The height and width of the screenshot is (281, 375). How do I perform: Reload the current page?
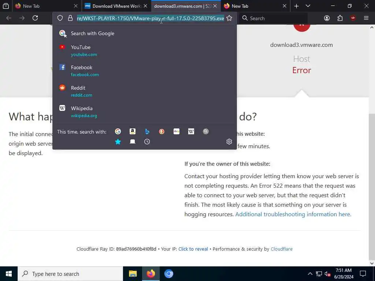coord(35,18)
